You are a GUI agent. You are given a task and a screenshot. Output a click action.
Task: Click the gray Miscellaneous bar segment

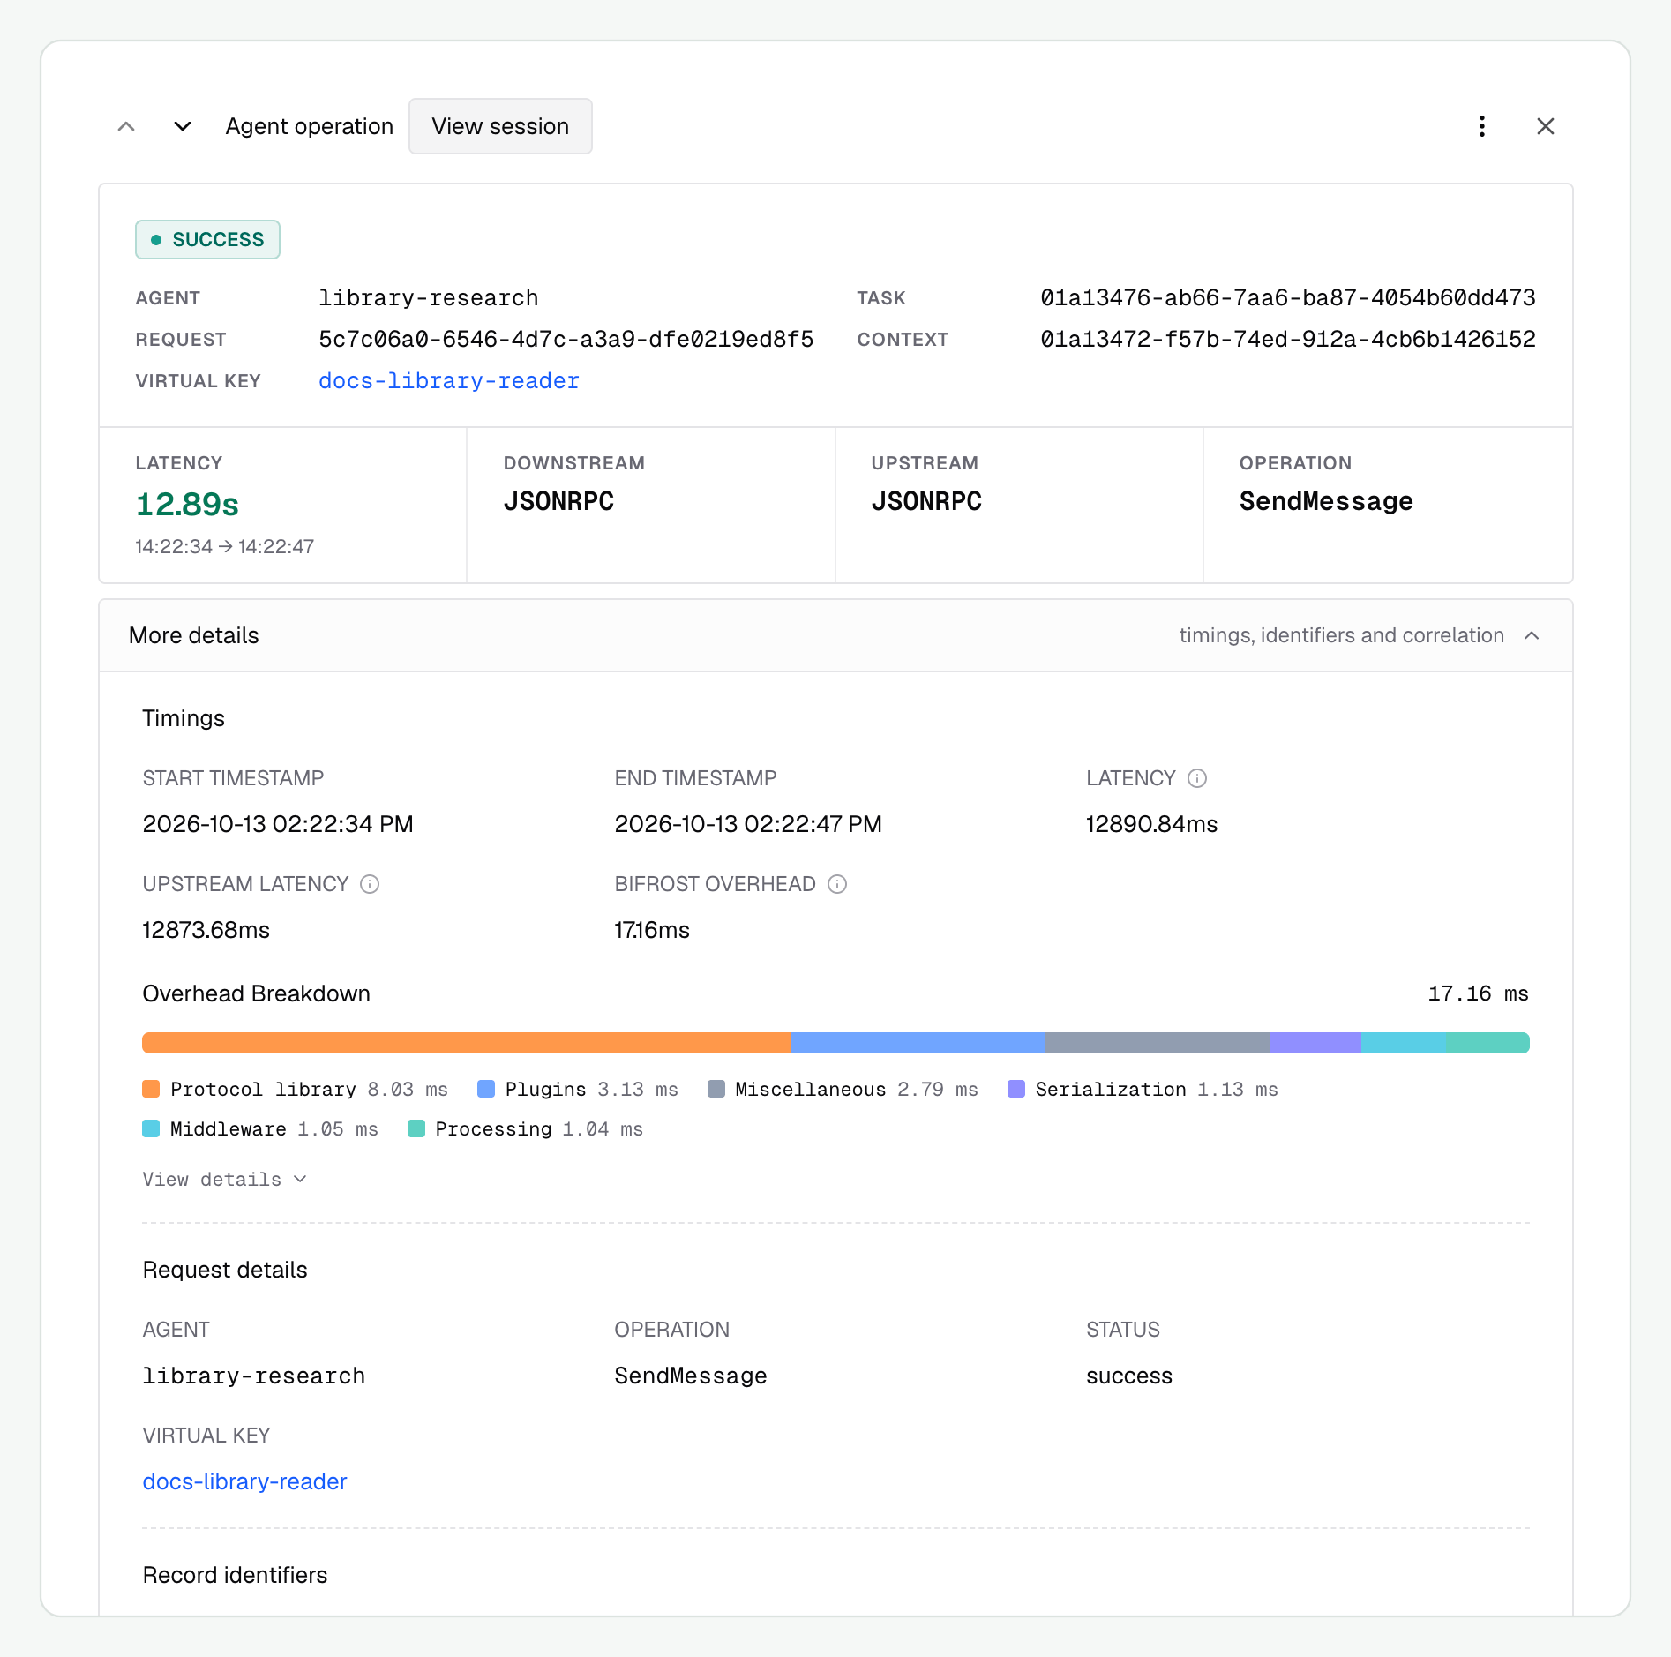click(1158, 1043)
